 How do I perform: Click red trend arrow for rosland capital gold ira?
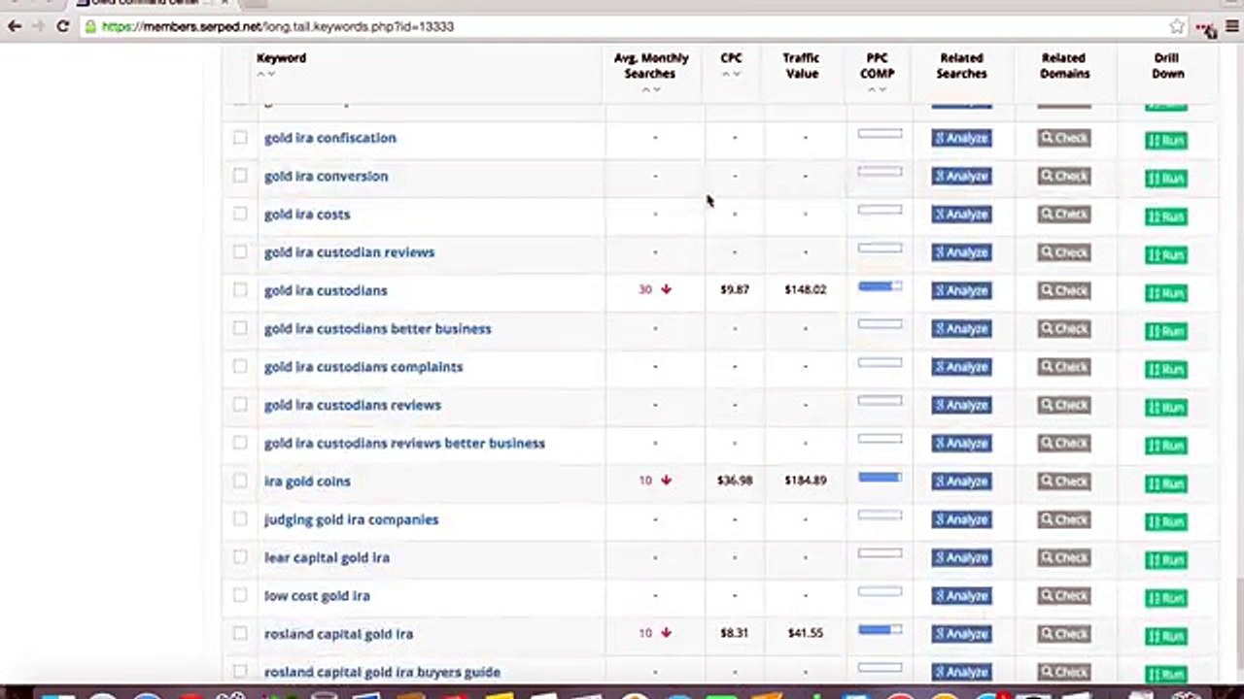(x=666, y=633)
